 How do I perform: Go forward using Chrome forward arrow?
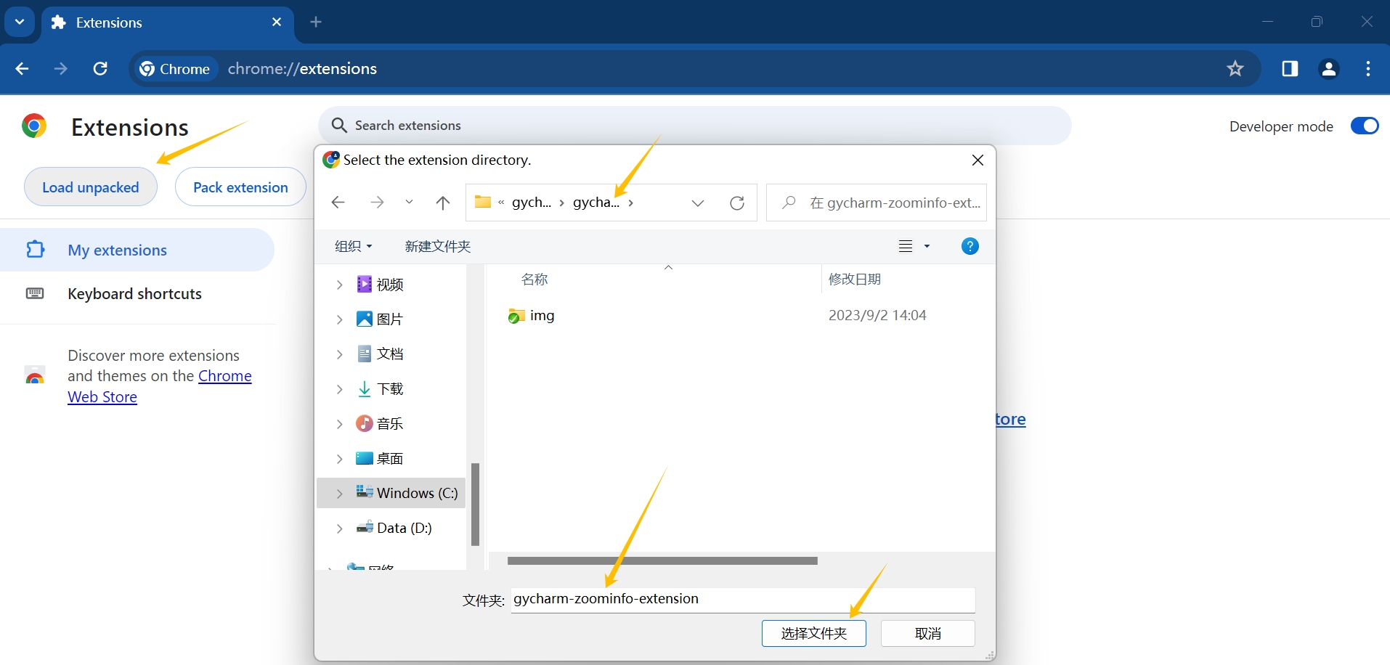click(61, 69)
